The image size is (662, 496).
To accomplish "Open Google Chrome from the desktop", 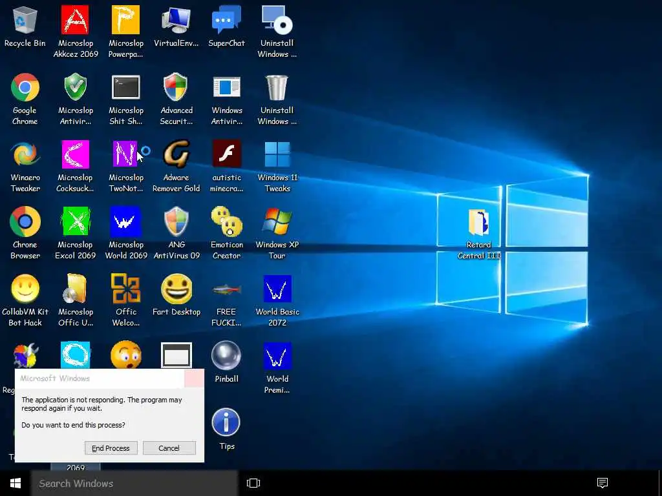I will coord(25,87).
